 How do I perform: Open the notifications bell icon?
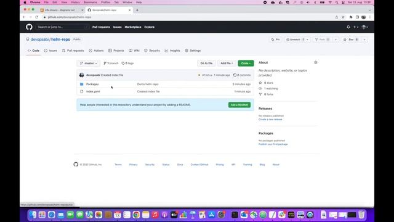point(348,27)
